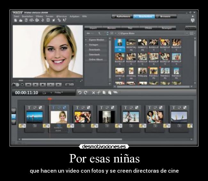Viewport: 208px width, 181px height.
Task: Click the paste icon in timeline toolbar
Action: (110, 93)
